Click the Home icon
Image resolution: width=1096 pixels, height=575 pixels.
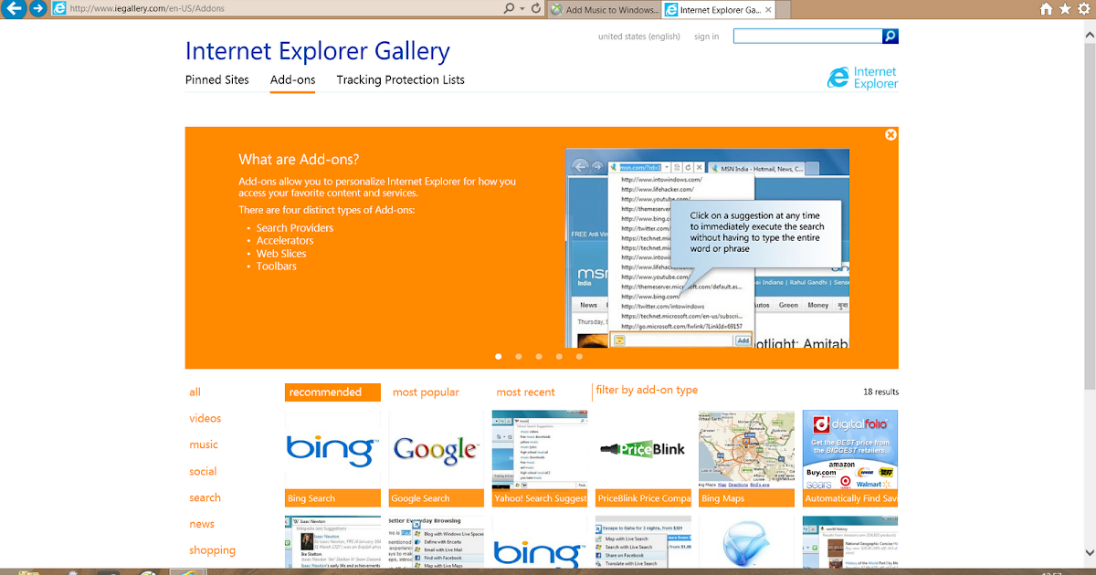point(1047,9)
